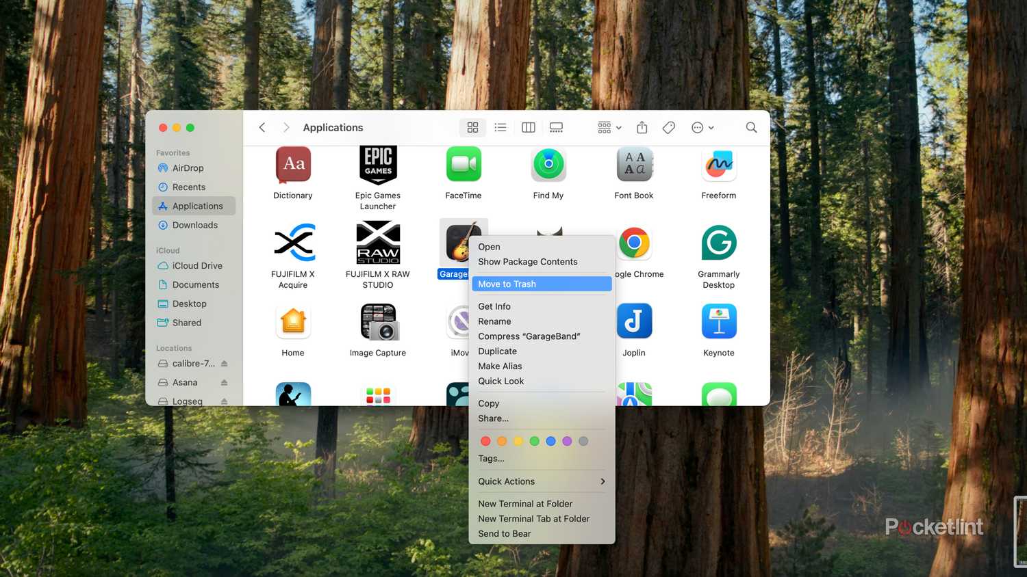Screen dimensions: 1027x577
Task: Choose New Terminal at Folder
Action: 542,504
